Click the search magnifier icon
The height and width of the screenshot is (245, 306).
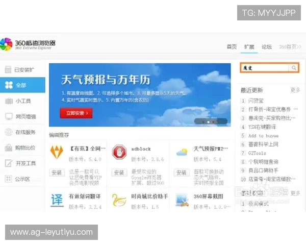click(x=294, y=68)
